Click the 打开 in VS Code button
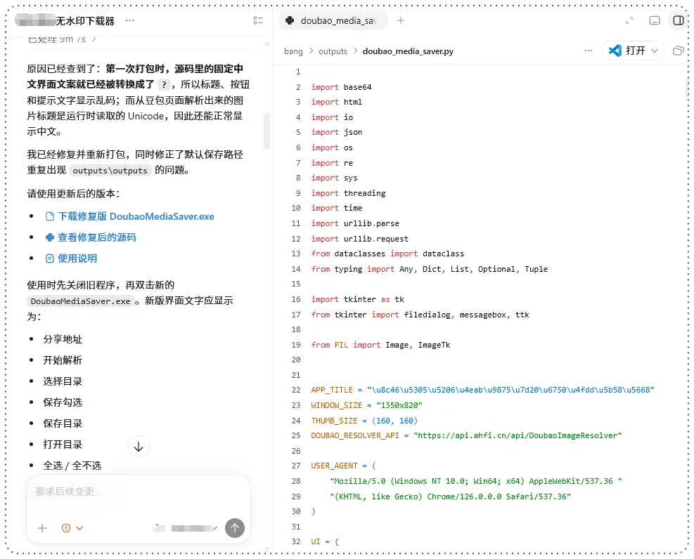694x559 pixels. [x=627, y=51]
